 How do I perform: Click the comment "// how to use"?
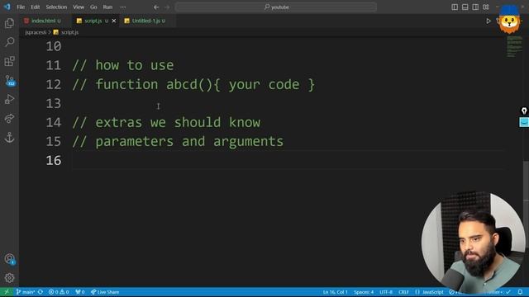pos(123,65)
